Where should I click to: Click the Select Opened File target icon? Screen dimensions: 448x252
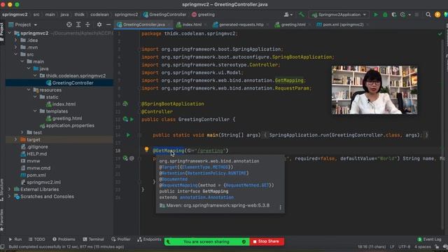pyautogui.click(x=69, y=24)
